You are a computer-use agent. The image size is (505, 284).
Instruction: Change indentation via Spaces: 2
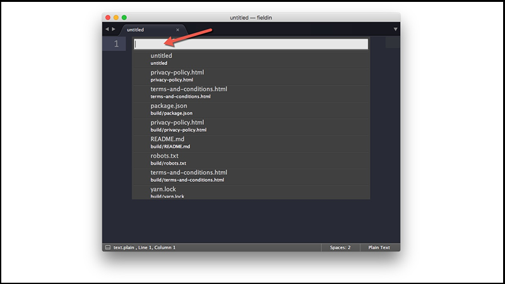tap(340, 247)
